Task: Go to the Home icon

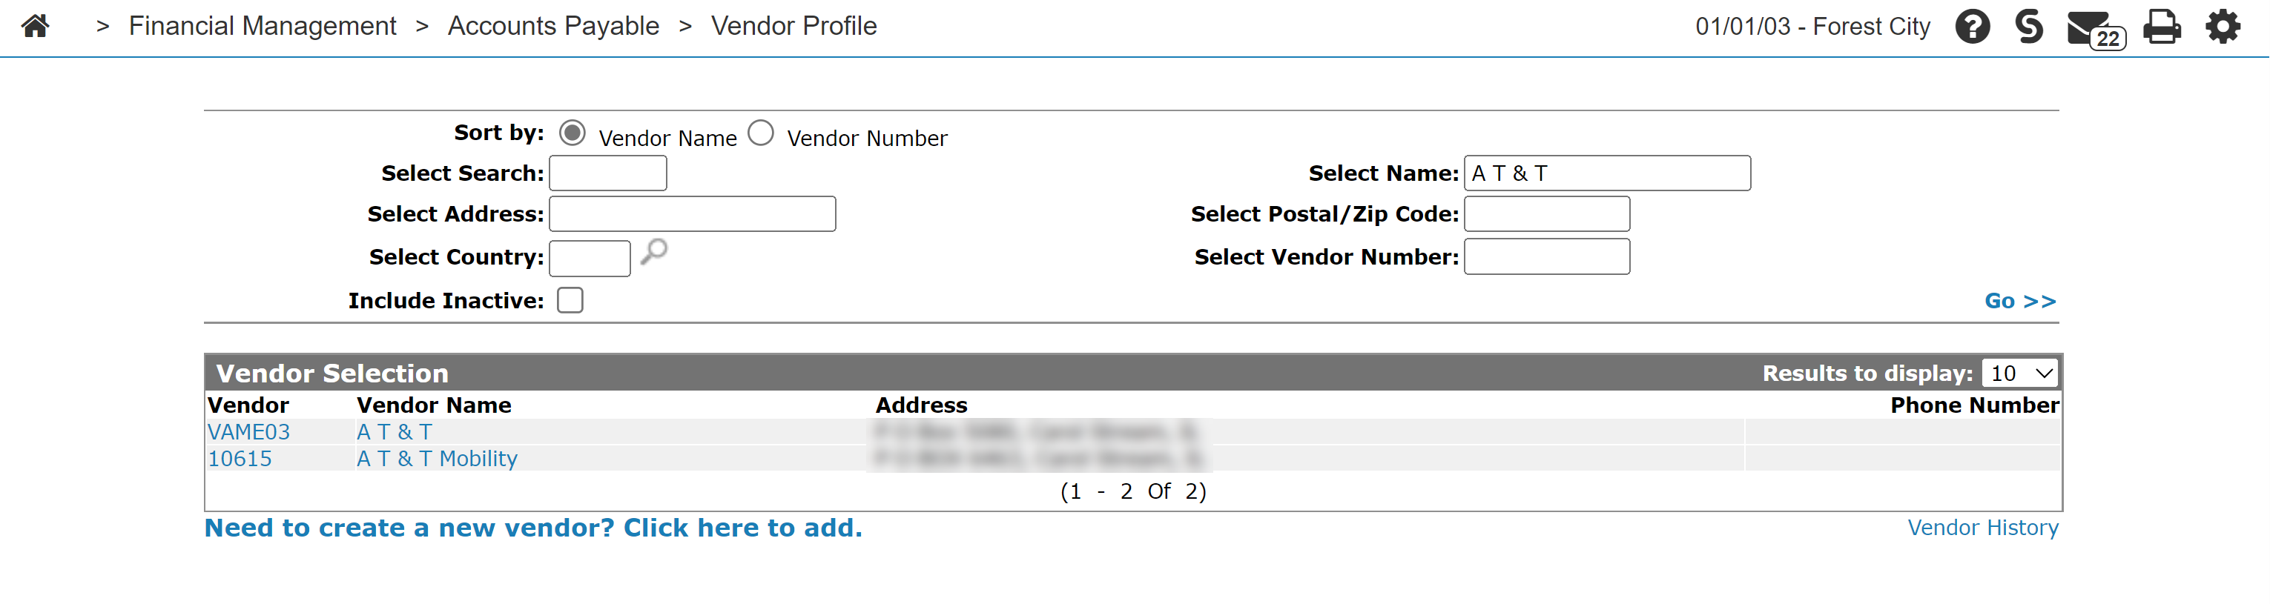Action: pos(36,25)
